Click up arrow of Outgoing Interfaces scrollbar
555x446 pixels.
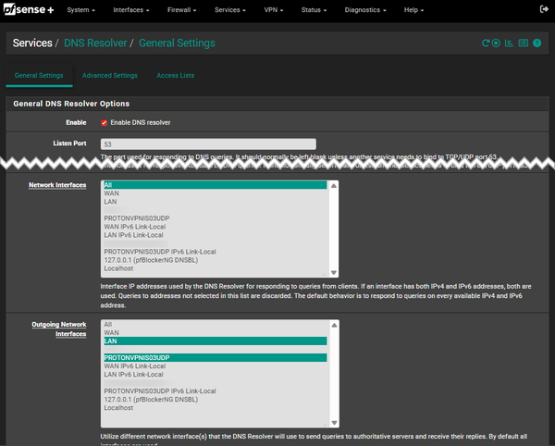tap(334, 325)
